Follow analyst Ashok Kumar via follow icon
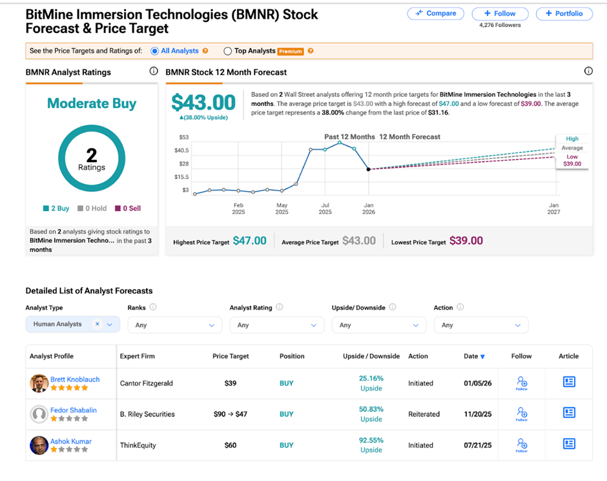This screenshot has height=481, width=607. pyautogui.click(x=522, y=444)
